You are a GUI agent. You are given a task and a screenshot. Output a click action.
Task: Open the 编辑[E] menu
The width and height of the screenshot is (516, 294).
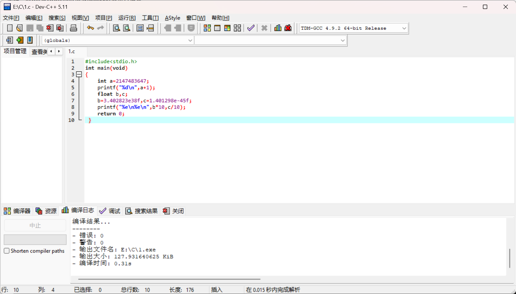(34, 18)
